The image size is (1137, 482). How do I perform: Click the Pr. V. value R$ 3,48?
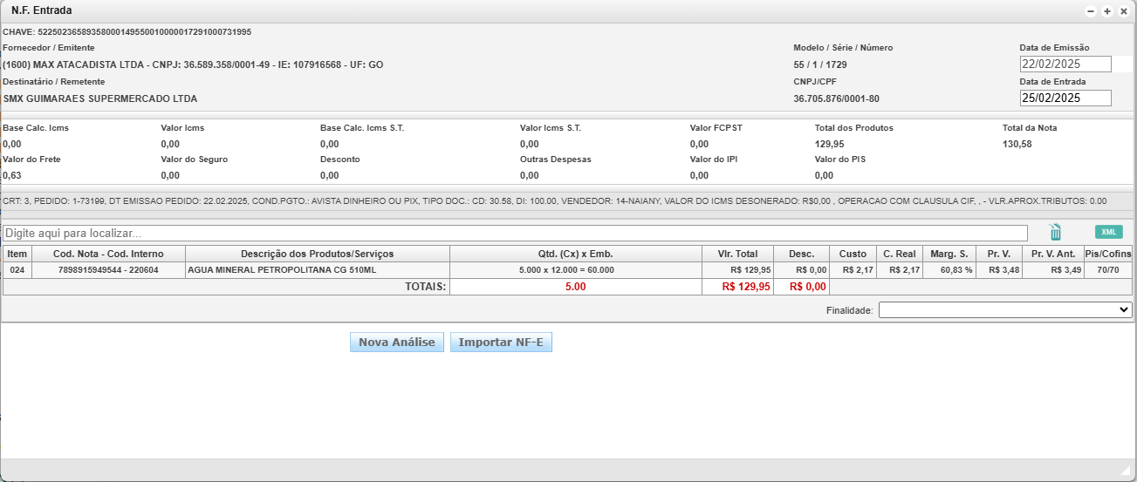pyautogui.click(x=998, y=270)
